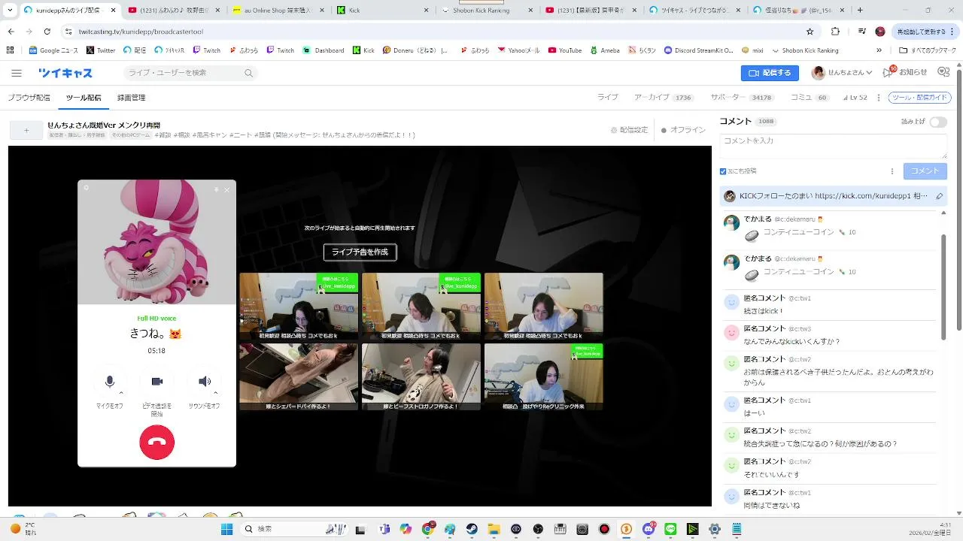
Task: Open ツール・配信ガイド link
Action: point(919,98)
